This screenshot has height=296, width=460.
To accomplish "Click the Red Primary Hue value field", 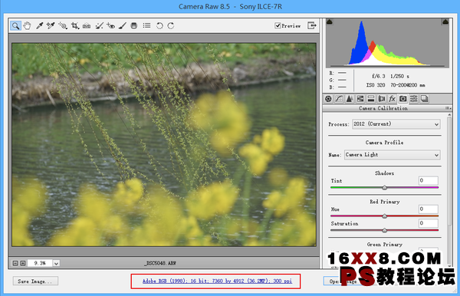I will (x=429, y=209).
